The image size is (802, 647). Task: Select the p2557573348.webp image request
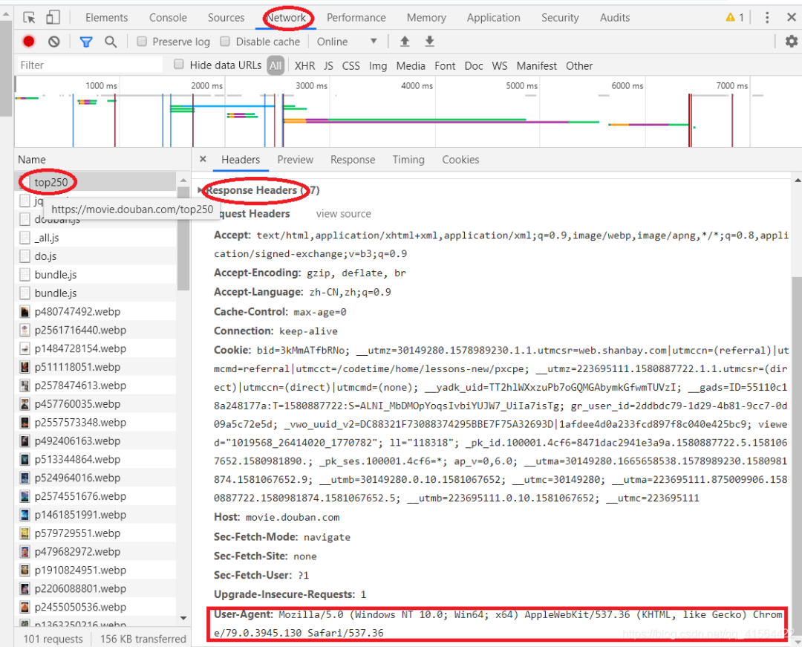click(x=95, y=422)
